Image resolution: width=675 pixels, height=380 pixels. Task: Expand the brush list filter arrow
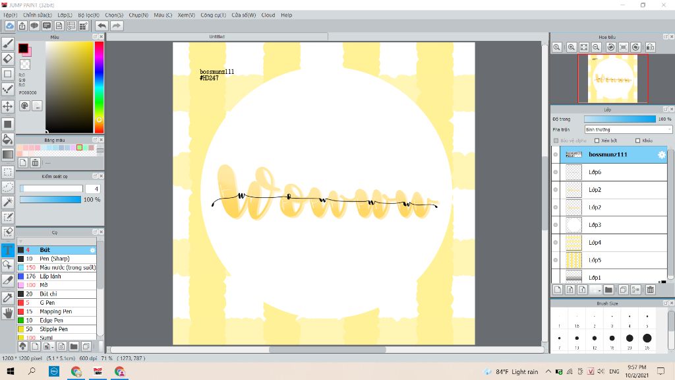(x=20, y=241)
